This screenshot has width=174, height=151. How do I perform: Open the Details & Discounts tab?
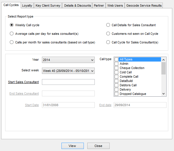pos(78,5)
